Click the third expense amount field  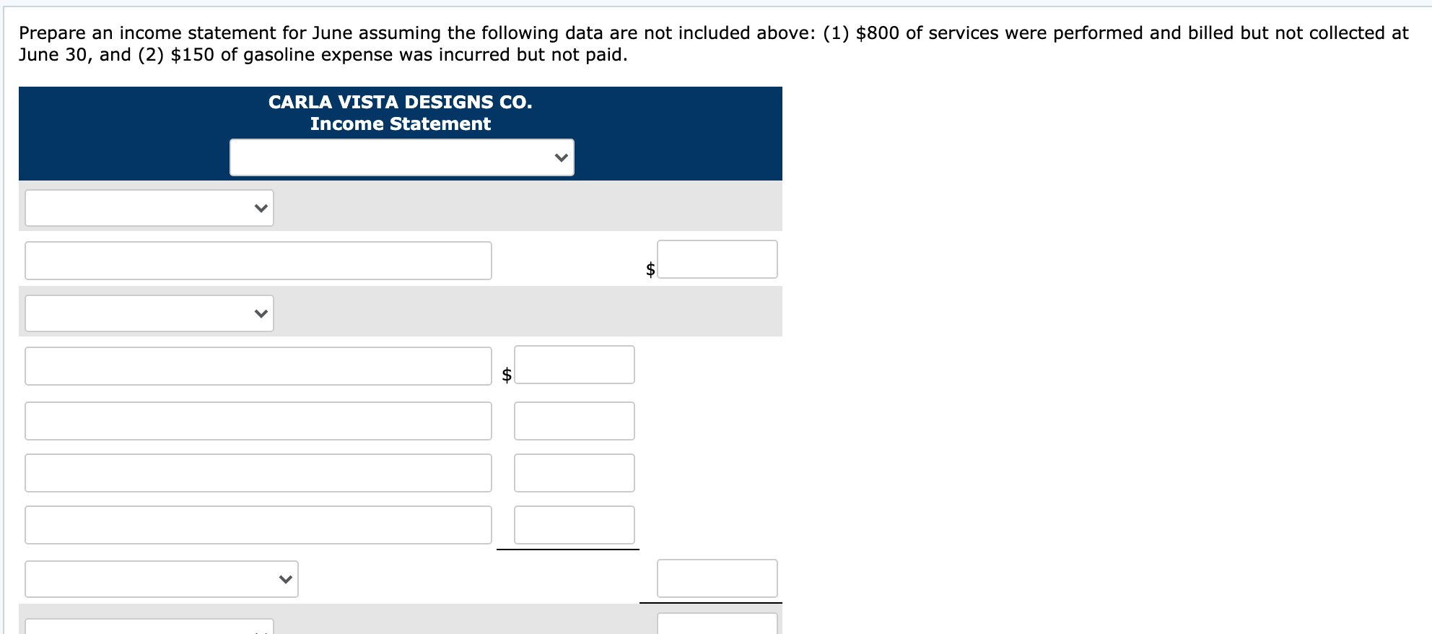573,472
